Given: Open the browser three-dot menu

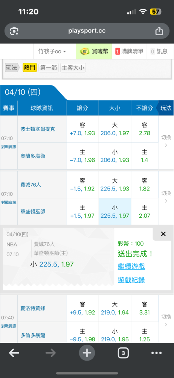Looking at the screenshot, I should point(156,353).
